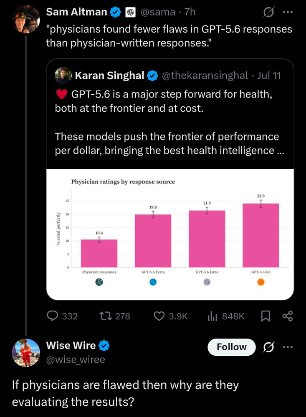Click the OpenAI affiliation badge beside Sam Altman
Screen dimensions: 306x417
(x=131, y=12)
